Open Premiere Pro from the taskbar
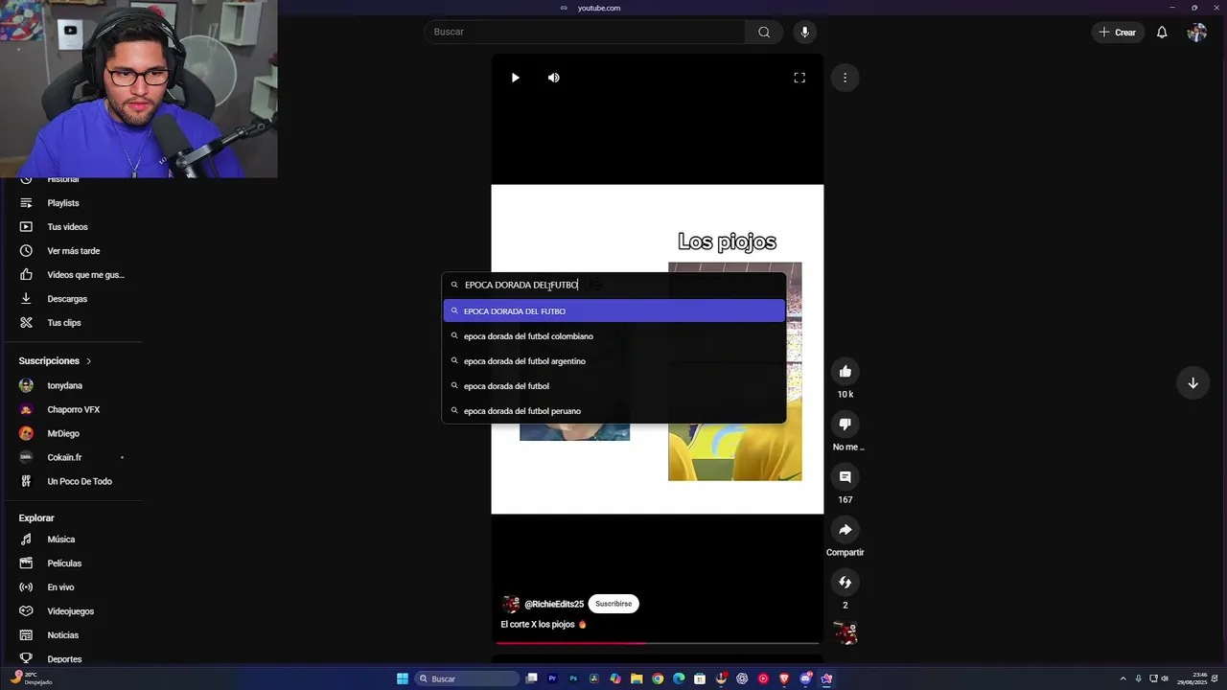 point(552,678)
